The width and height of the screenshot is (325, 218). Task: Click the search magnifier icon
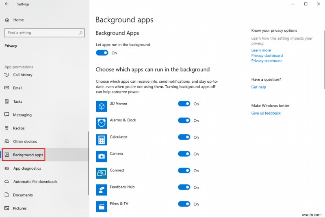point(80,33)
